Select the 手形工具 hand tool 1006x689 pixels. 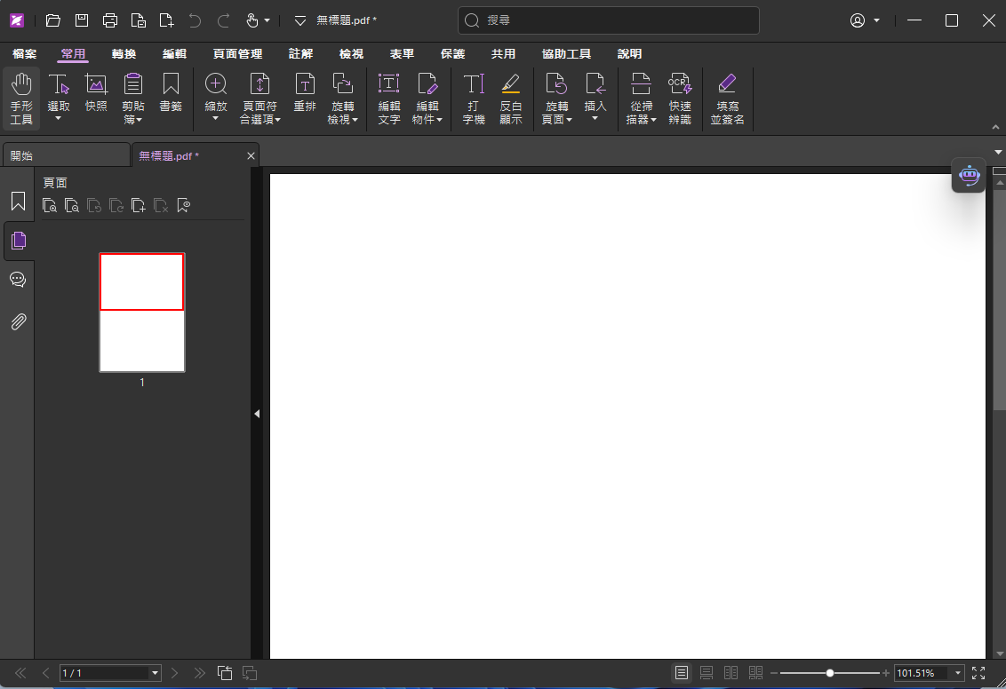pyautogui.click(x=21, y=99)
